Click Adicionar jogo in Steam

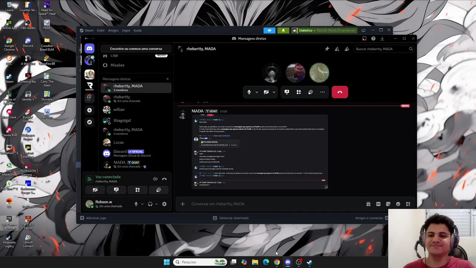93,218
